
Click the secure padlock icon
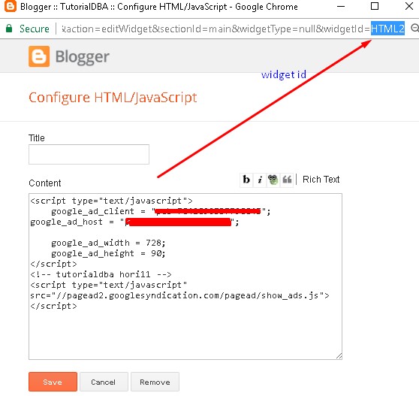click(x=9, y=29)
